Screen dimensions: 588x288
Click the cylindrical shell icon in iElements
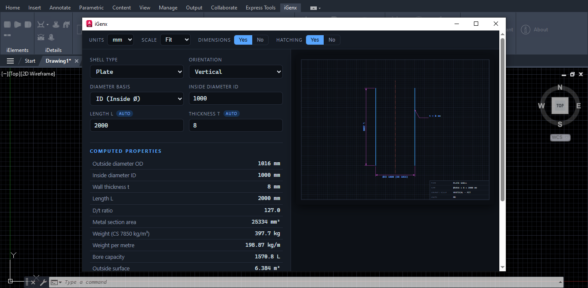[x=7, y=24]
